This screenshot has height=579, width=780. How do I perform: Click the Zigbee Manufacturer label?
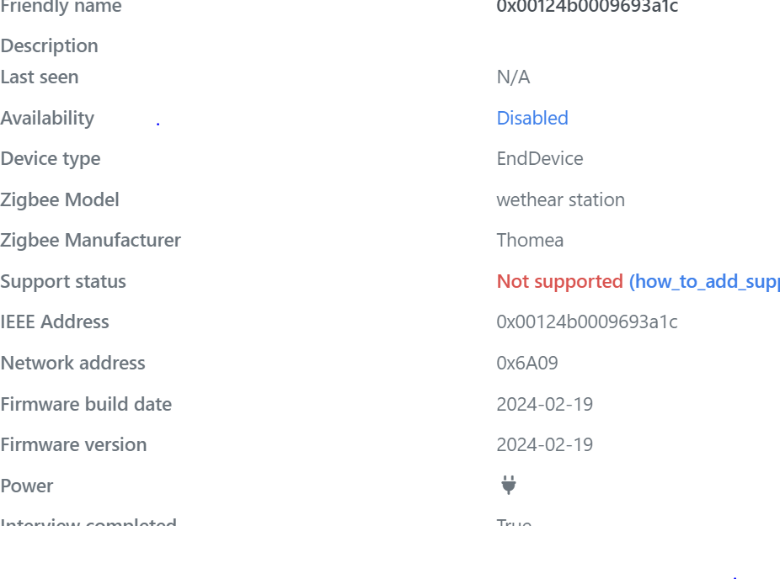(90, 240)
